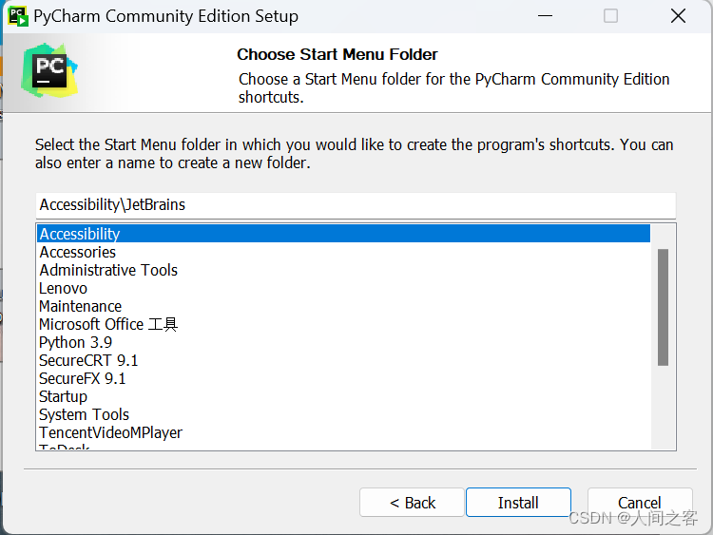The height and width of the screenshot is (535, 713).
Task: Go back with the < Back button
Action: 412,503
